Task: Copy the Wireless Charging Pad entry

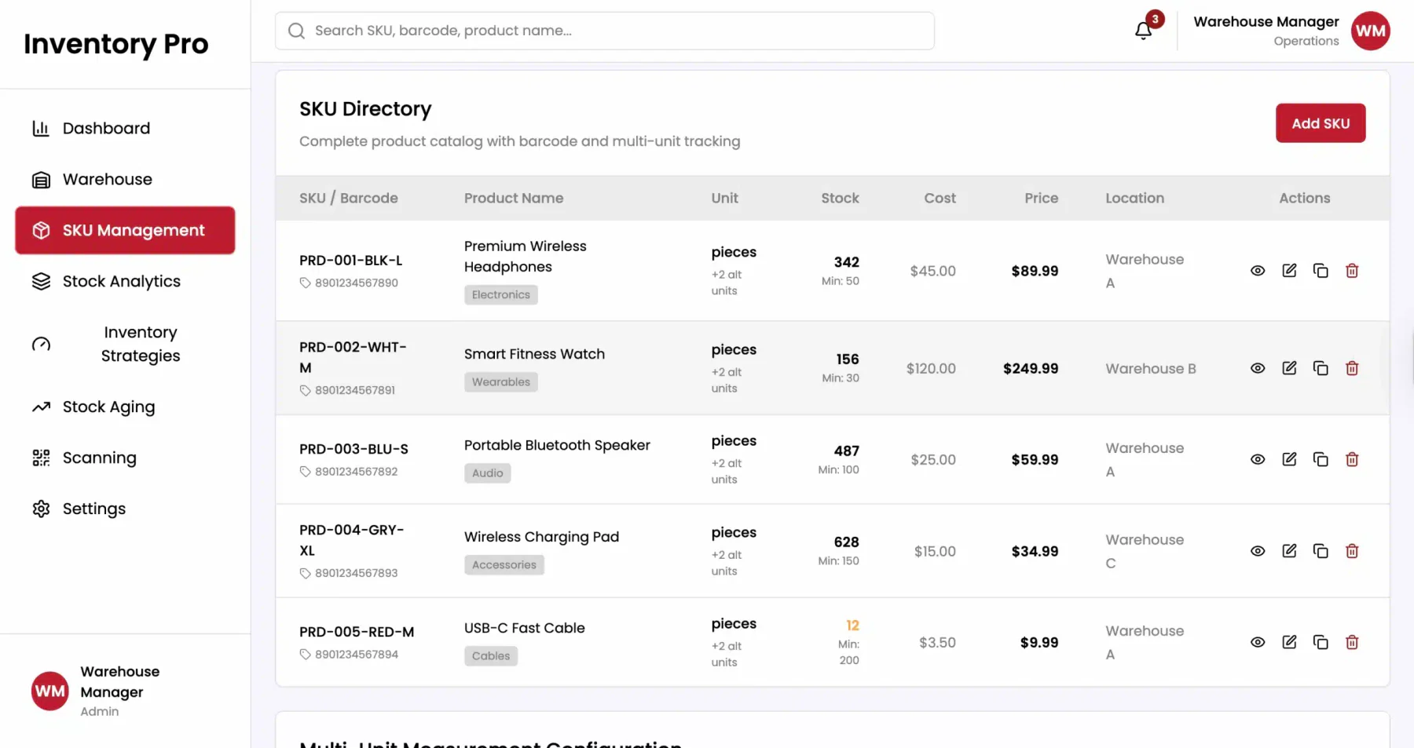Action: 1321,551
